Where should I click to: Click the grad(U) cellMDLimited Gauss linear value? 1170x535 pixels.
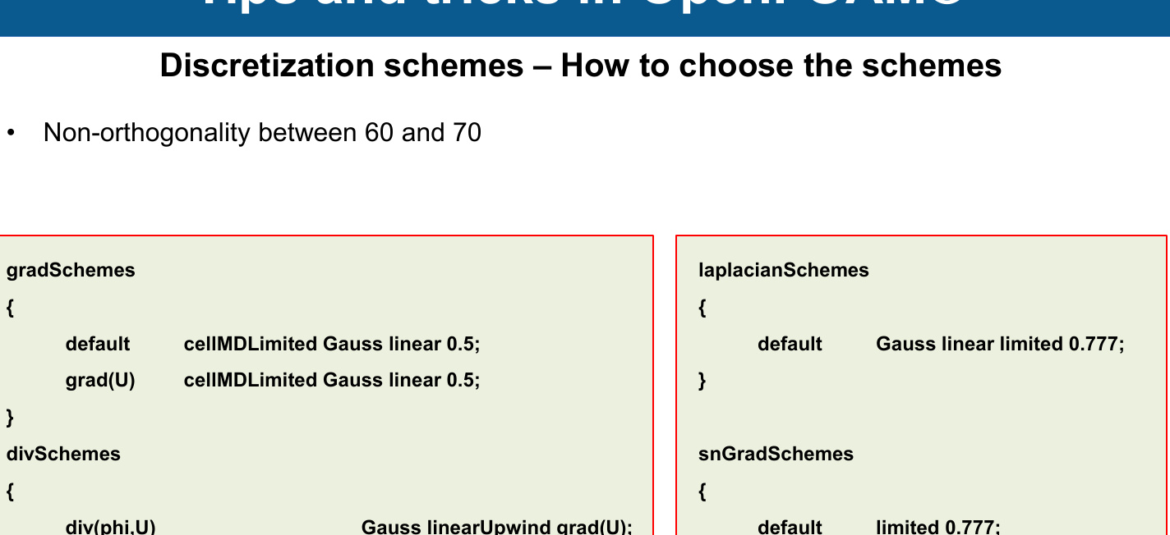point(332,380)
